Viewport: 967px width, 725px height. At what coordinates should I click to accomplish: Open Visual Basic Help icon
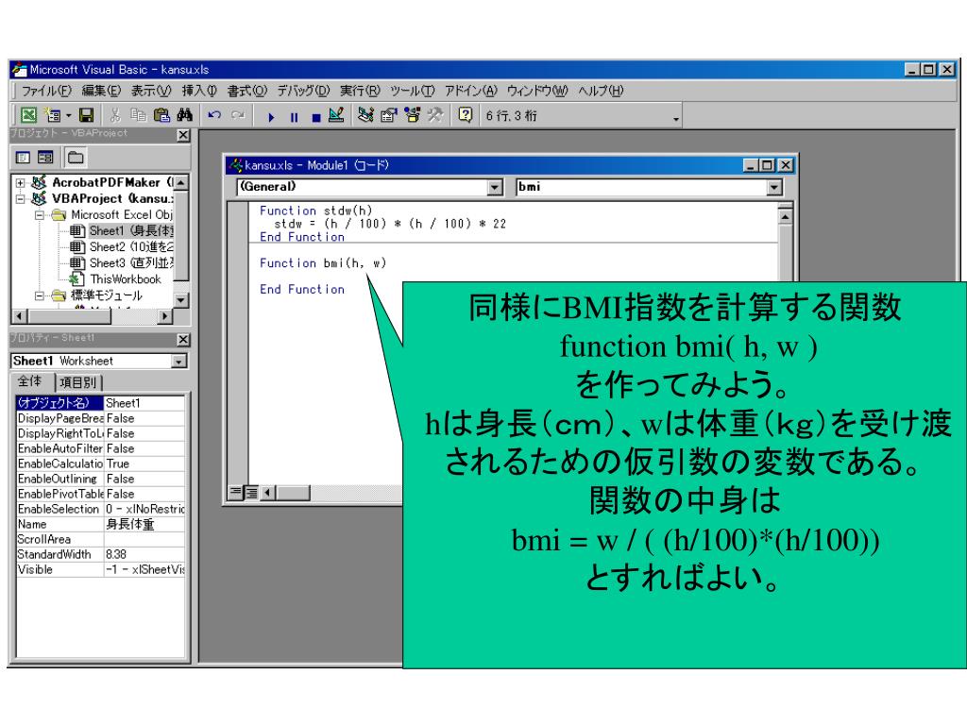(466, 115)
